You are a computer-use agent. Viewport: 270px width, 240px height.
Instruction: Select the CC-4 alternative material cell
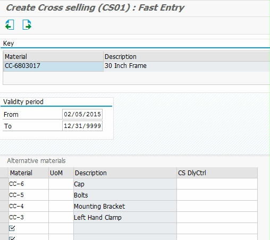29,206
